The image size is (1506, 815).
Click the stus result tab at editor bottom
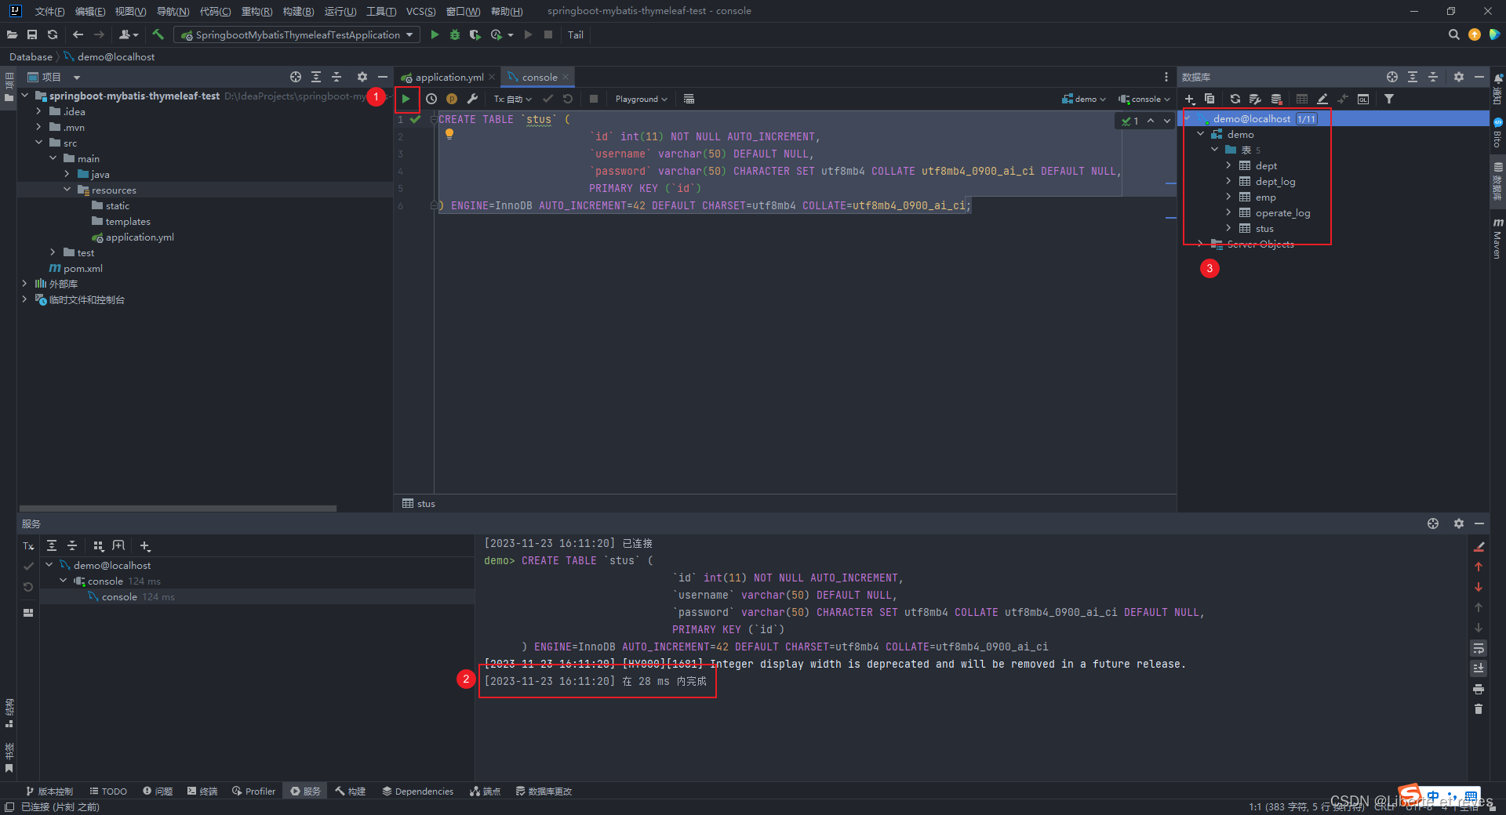419,503
